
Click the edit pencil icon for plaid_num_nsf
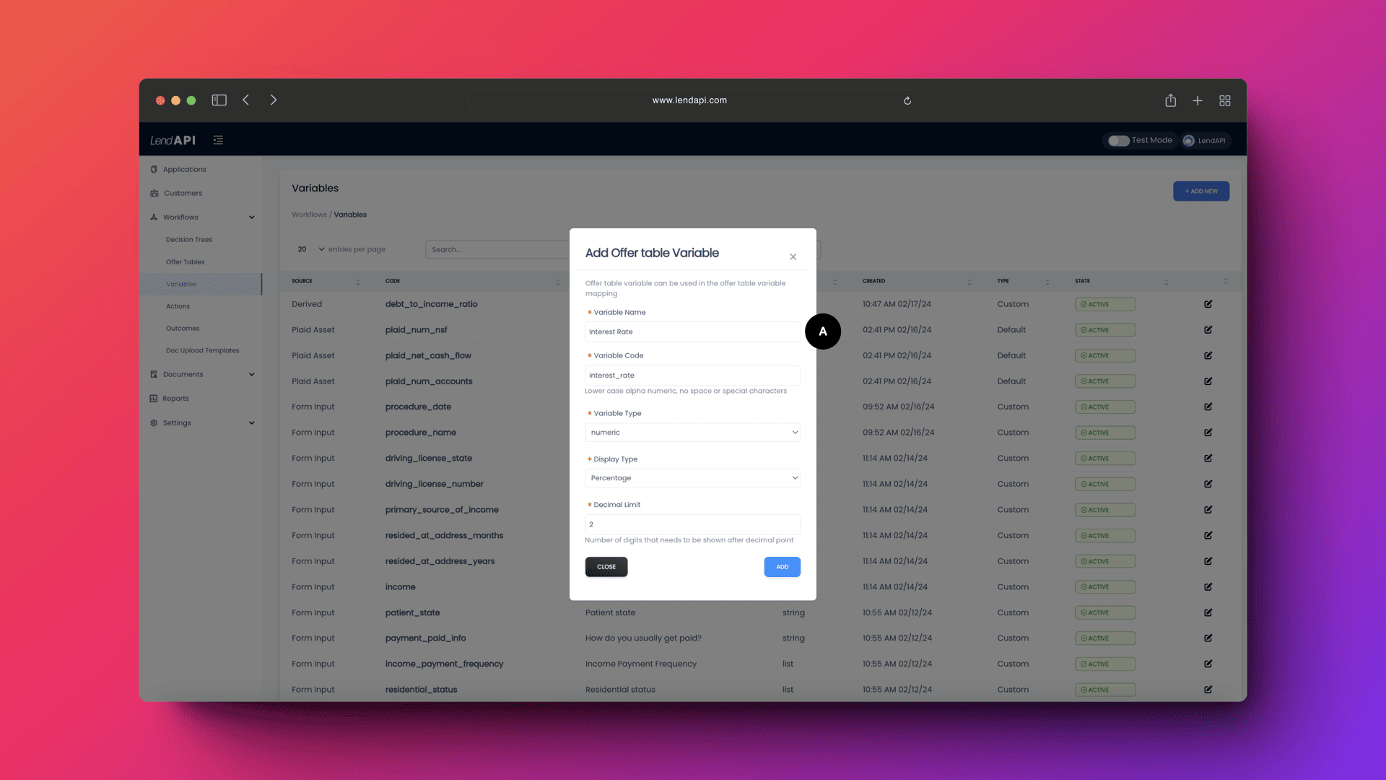tap(1208, 329)
